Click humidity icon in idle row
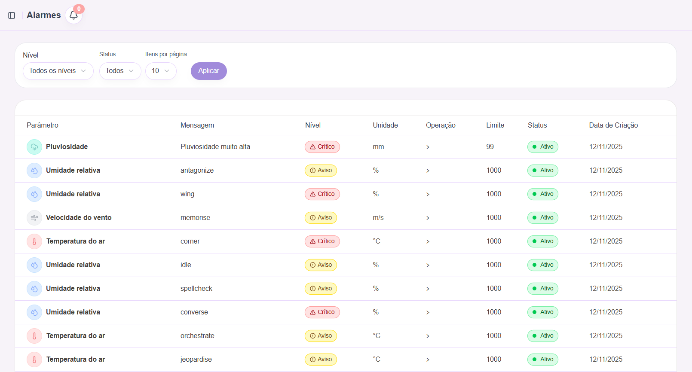Image resolution: width=692 pixels, height=372 pixels. point(34,265)
